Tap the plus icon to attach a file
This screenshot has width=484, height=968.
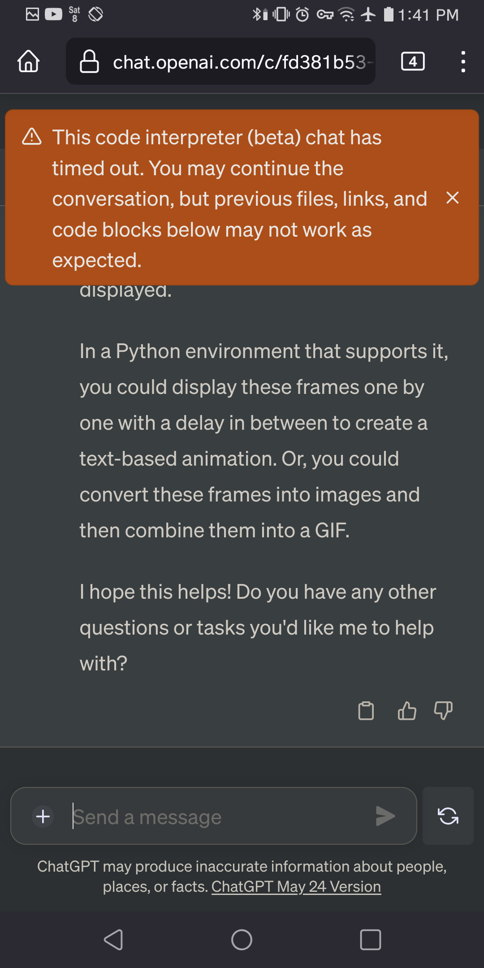pos(43,816)
